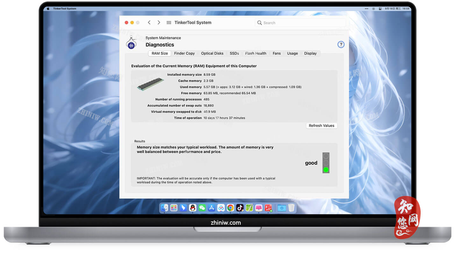
Task: Click the brightness icon in menu bar
Action: [x=374, y=9]
